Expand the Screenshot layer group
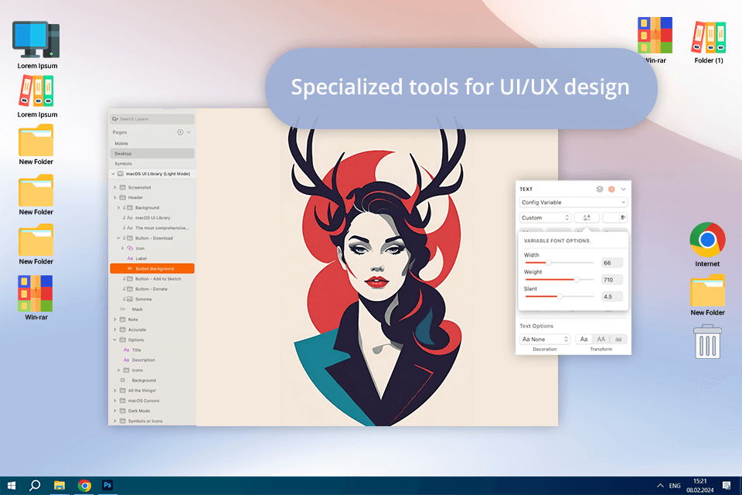Screen dimensions: 742x495 pos(114,187)
